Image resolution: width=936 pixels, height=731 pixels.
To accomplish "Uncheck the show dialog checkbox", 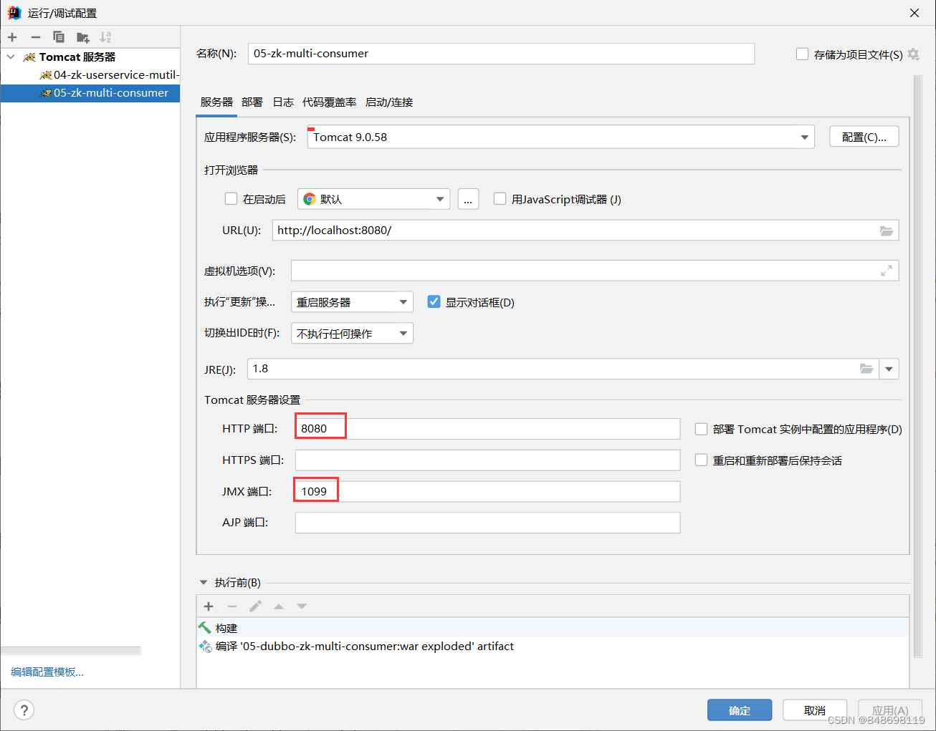I will click(434, 302).
